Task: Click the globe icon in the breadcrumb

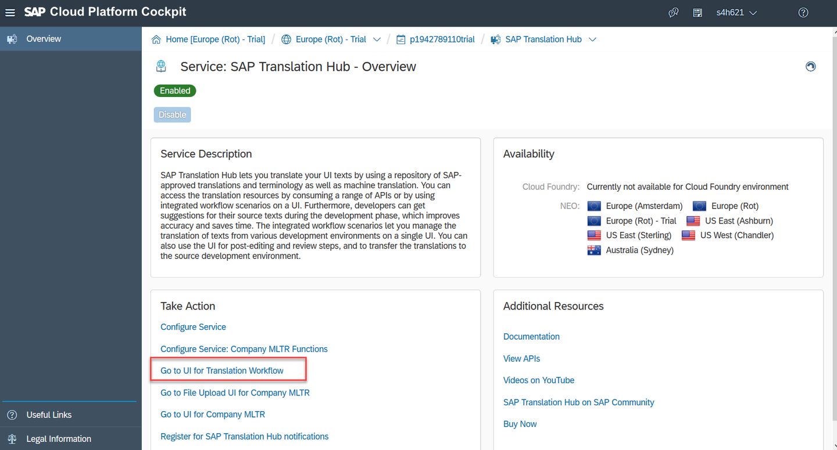Action: (x=286, y=39)
